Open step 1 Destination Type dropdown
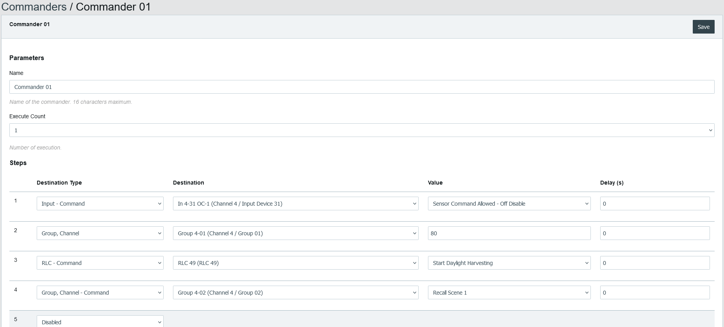The height and width of the screenshot is (327, 724). tap(100, 204)
